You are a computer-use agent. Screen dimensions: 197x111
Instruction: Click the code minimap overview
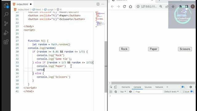click(x=100, y=19)
